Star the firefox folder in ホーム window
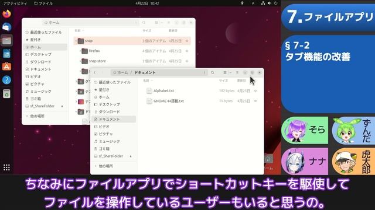The image size is (375, 210). click(x=187, y=51)
